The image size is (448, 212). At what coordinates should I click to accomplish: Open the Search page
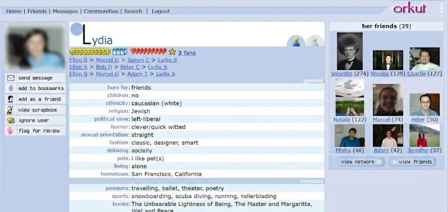point(133,11)
